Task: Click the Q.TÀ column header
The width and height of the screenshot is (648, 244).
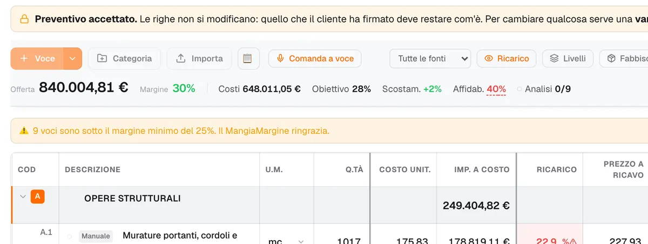Action: click(355, 170)
